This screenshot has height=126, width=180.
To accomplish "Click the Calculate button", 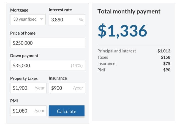I will [67, 111].
